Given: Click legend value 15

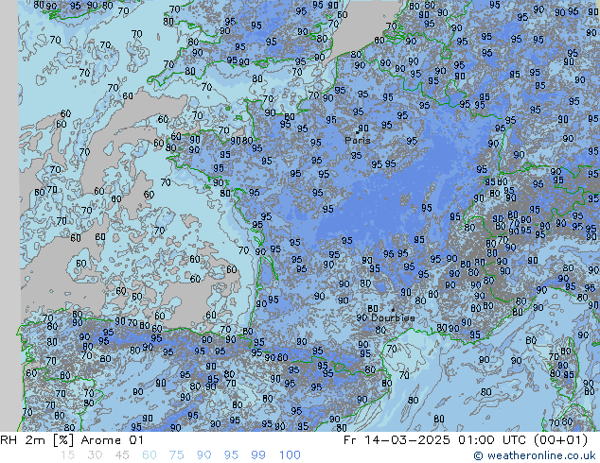Looking at the screenshot, I should click(x=67, y=455).
